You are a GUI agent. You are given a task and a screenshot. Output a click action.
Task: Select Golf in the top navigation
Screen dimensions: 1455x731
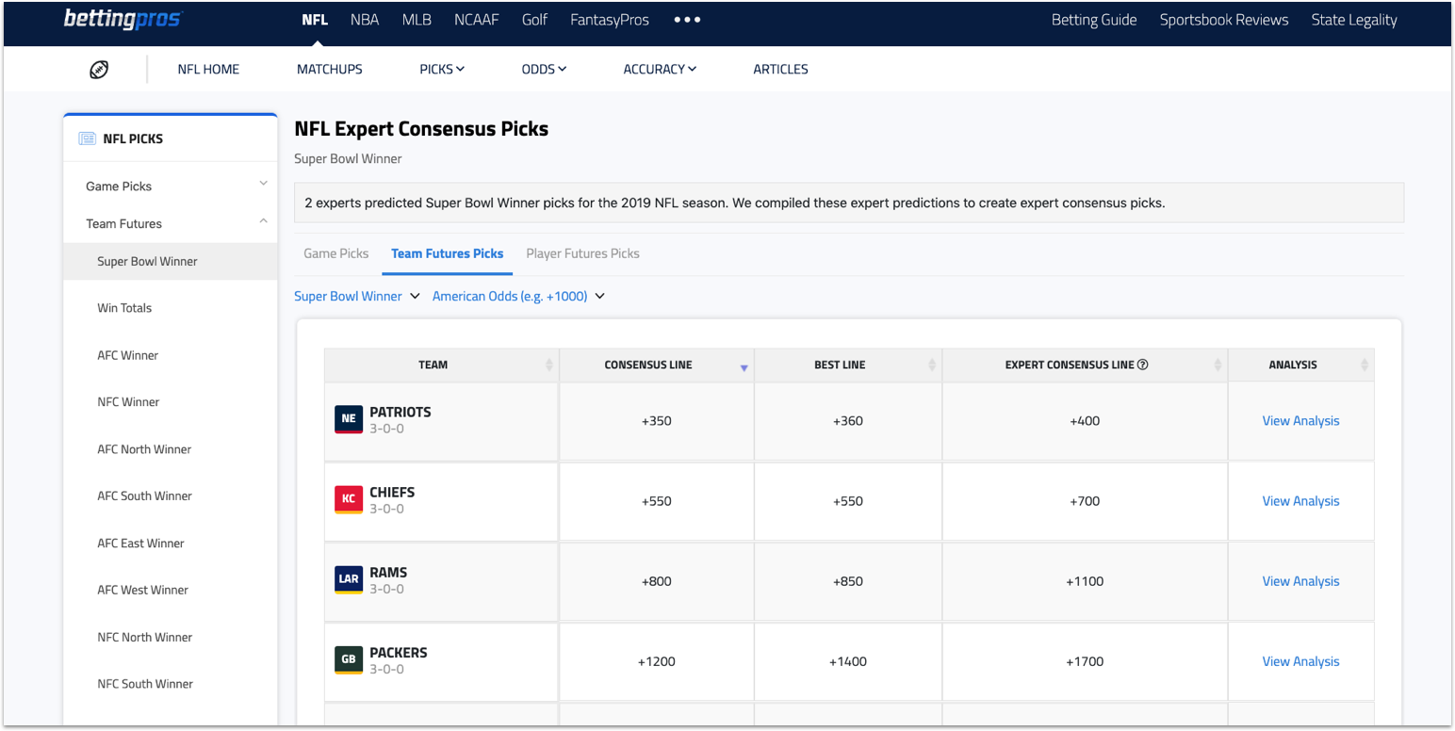(534, 20)
